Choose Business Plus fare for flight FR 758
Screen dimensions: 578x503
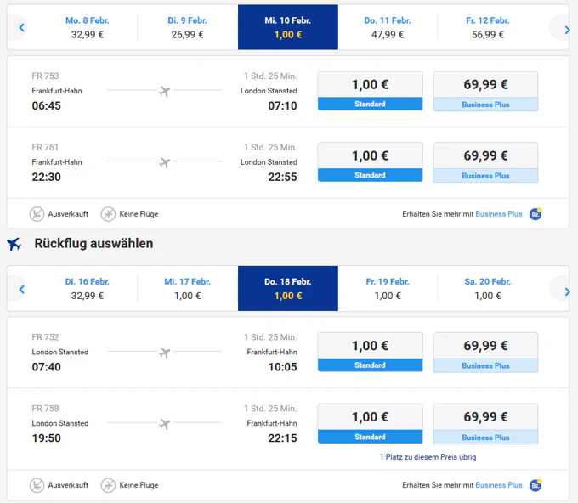click(485, 424)
